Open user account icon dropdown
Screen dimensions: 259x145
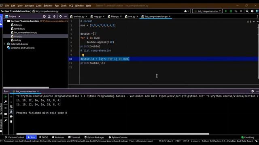tap(186, 11)
